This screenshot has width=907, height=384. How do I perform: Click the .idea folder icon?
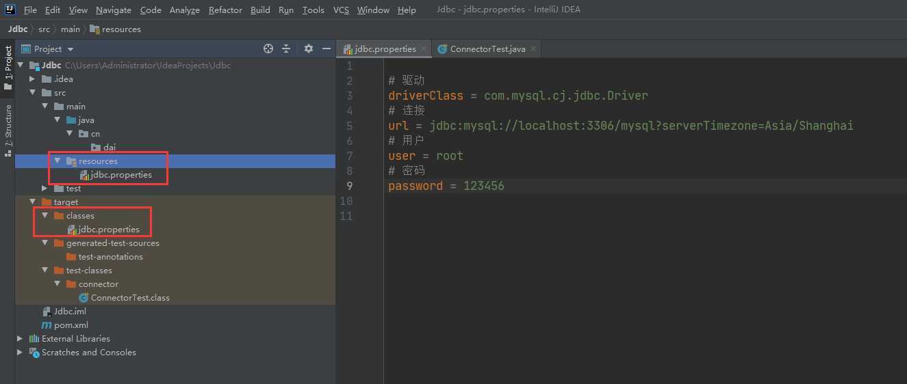click(47, 79)
